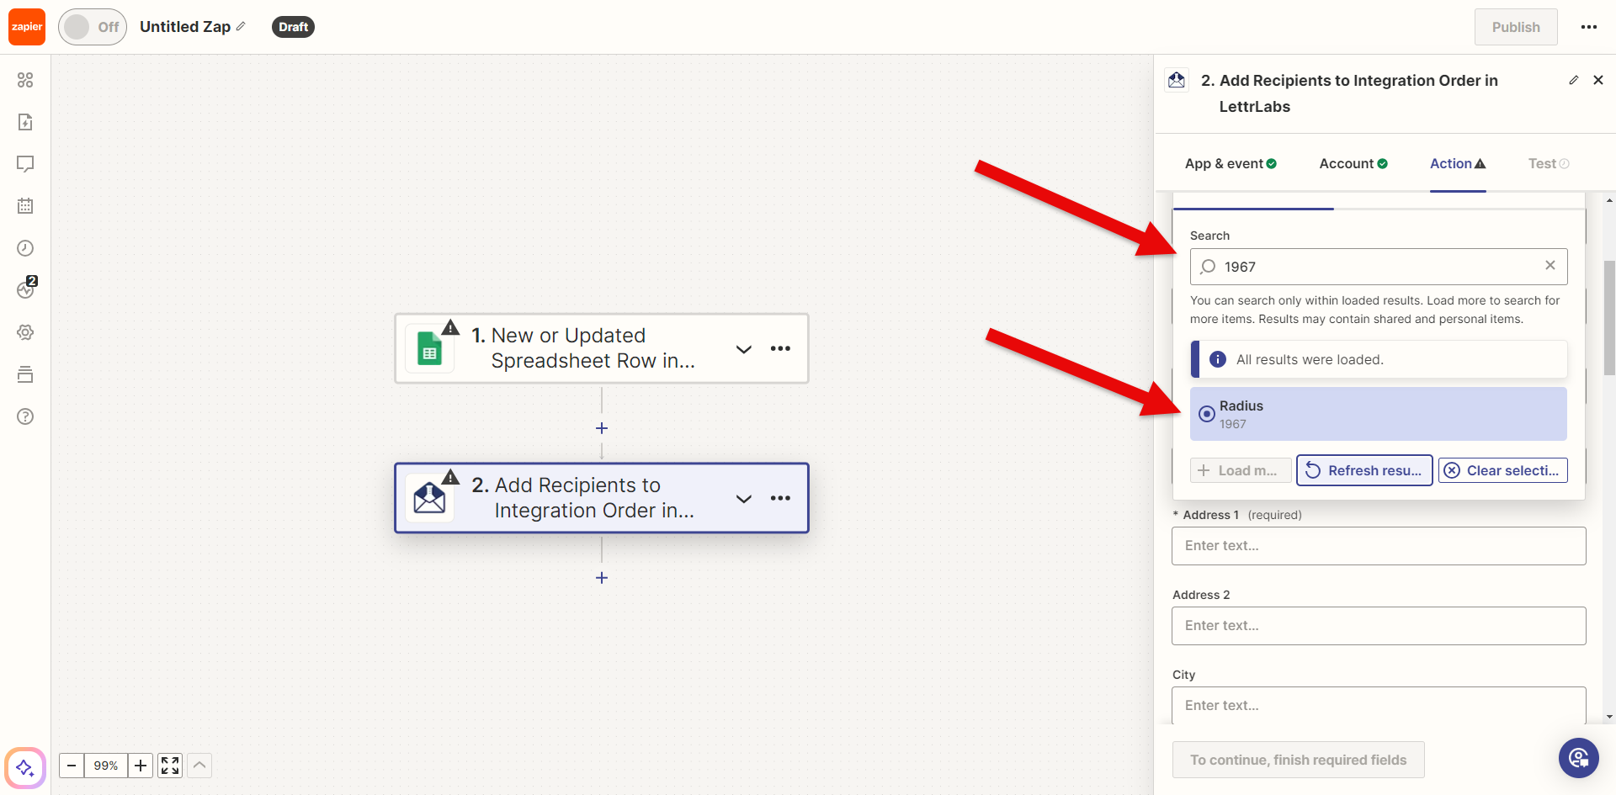Click the scrollbar up arrow in panel
The width and height of the screenshot is (1616, 795).
pos(1609,200)
